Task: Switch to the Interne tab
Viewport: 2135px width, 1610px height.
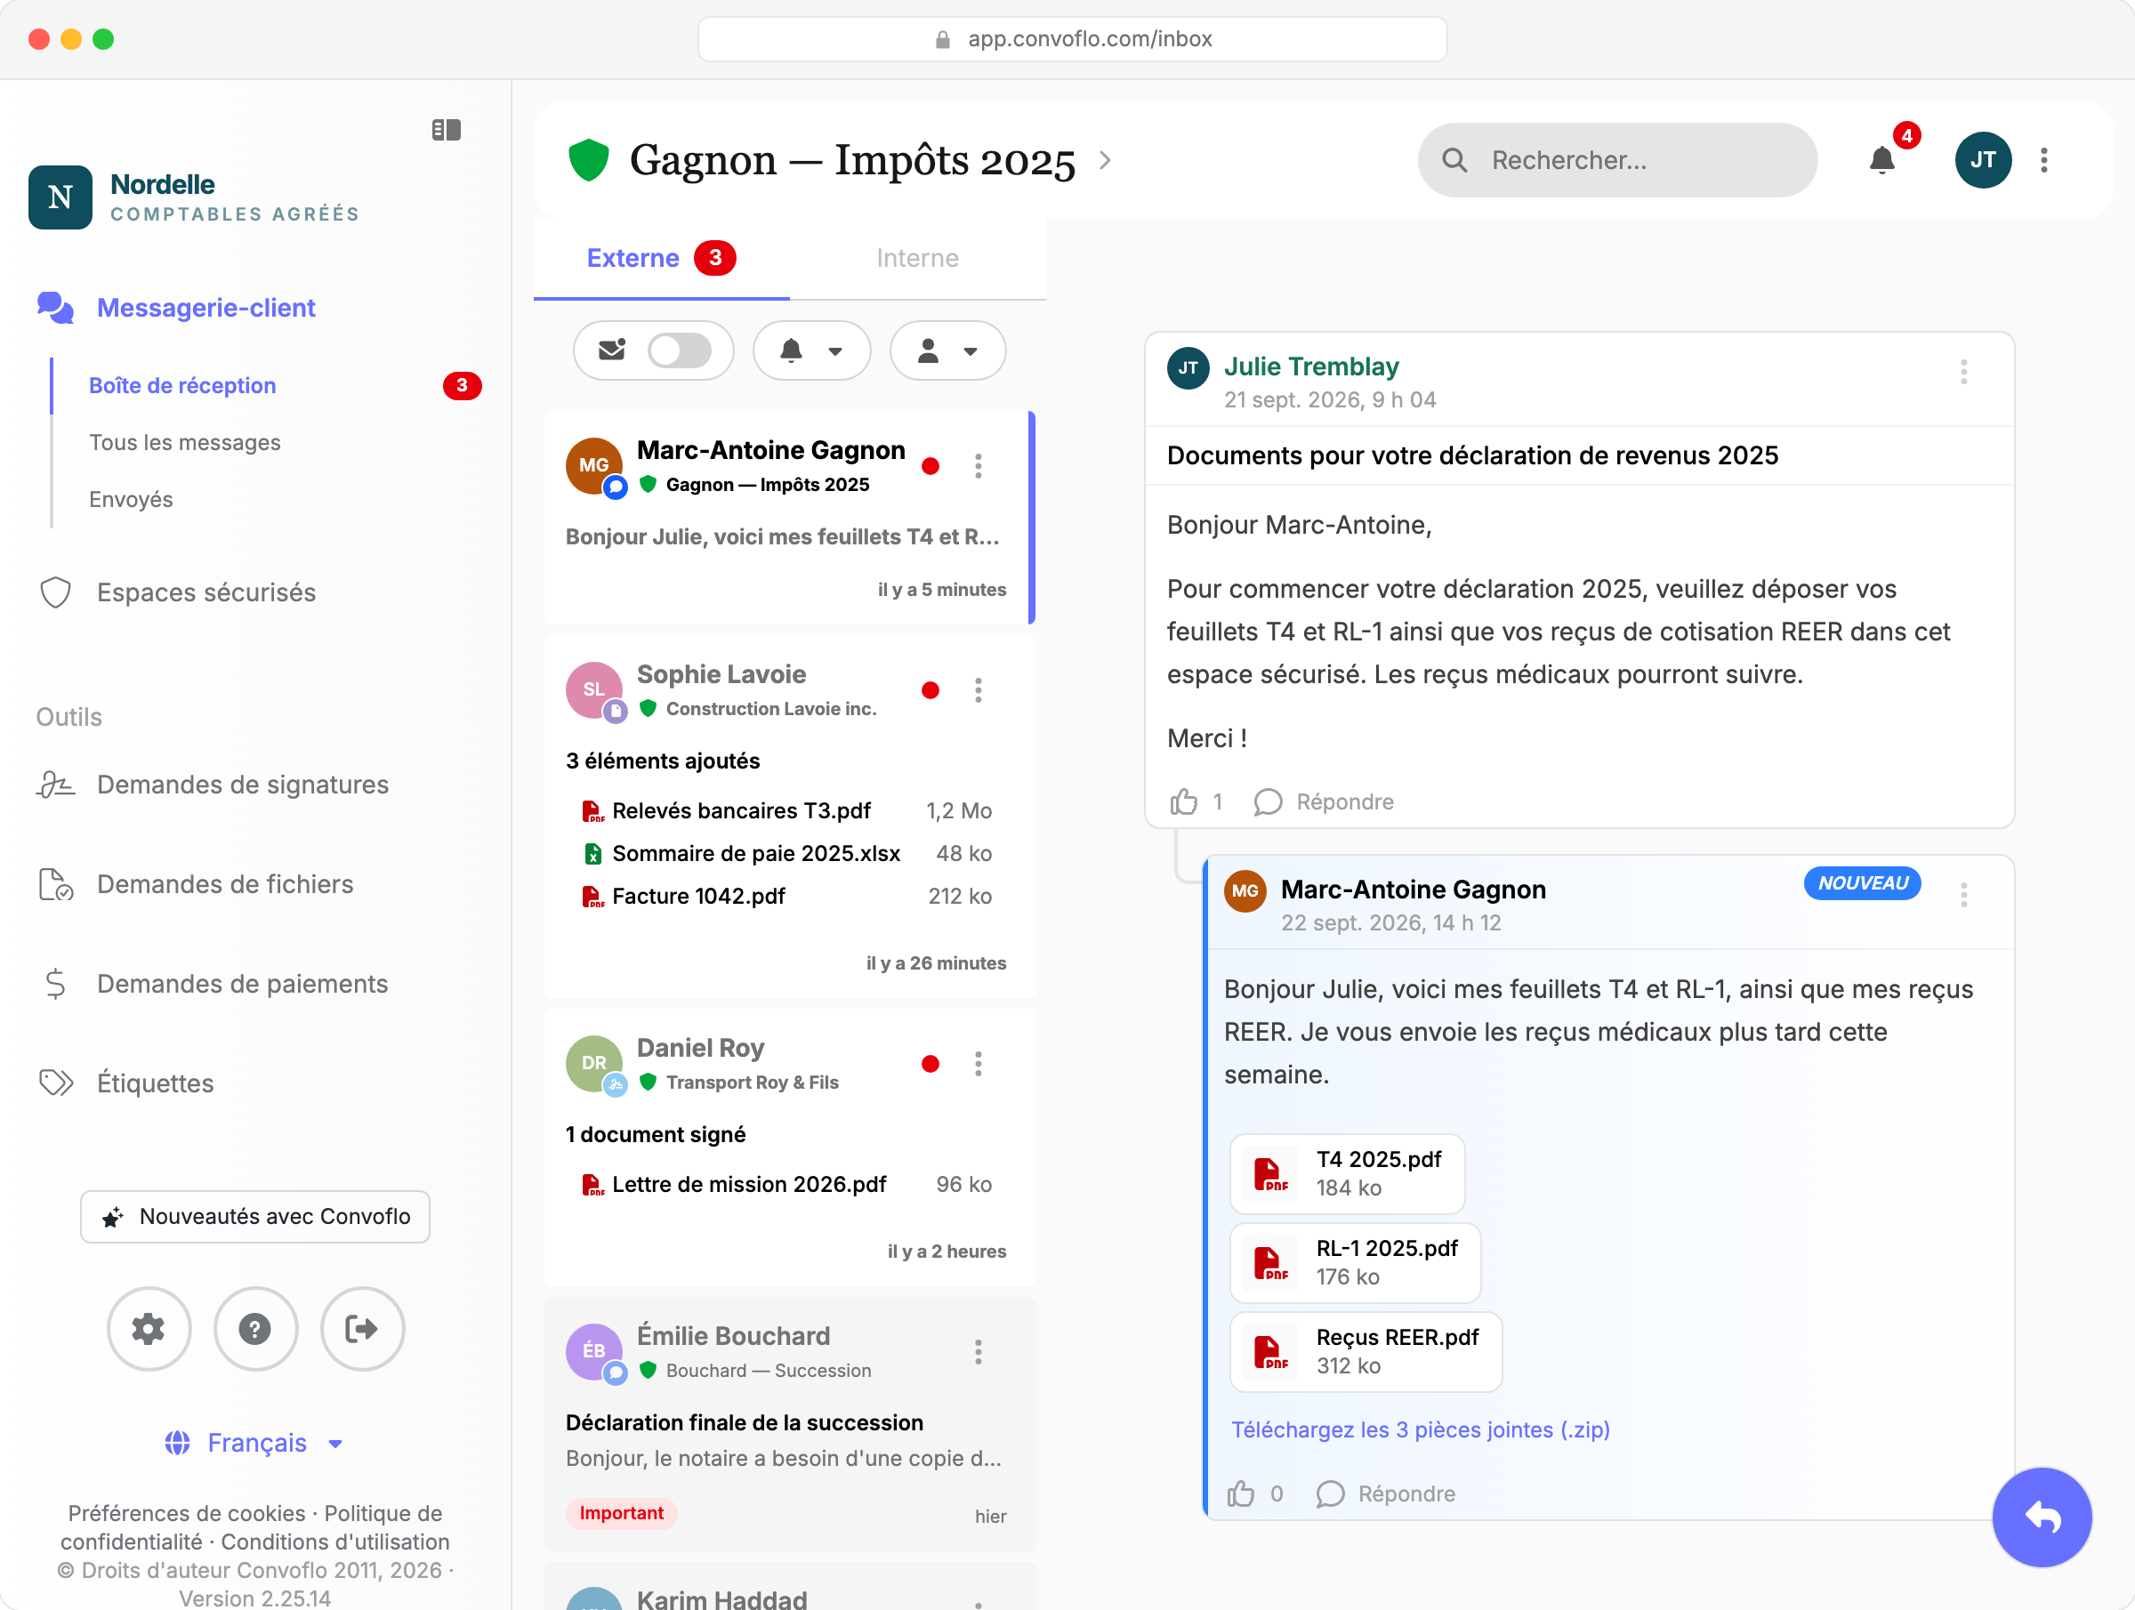Action: tap(917, 258)
